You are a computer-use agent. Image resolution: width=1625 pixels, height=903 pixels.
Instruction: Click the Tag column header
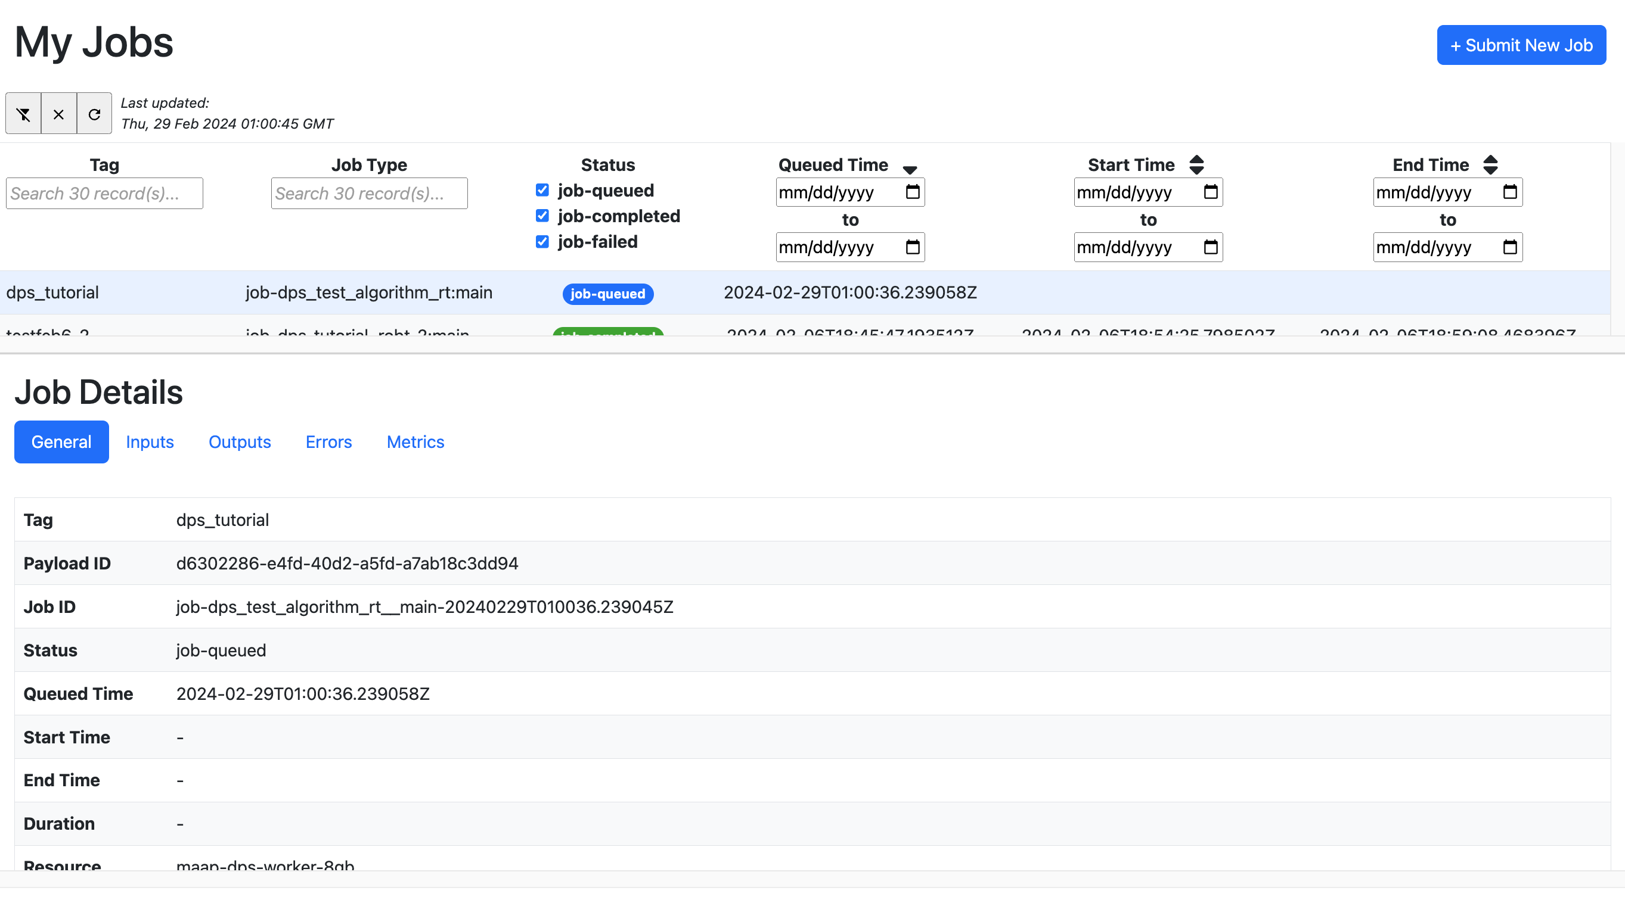[105, 164]
